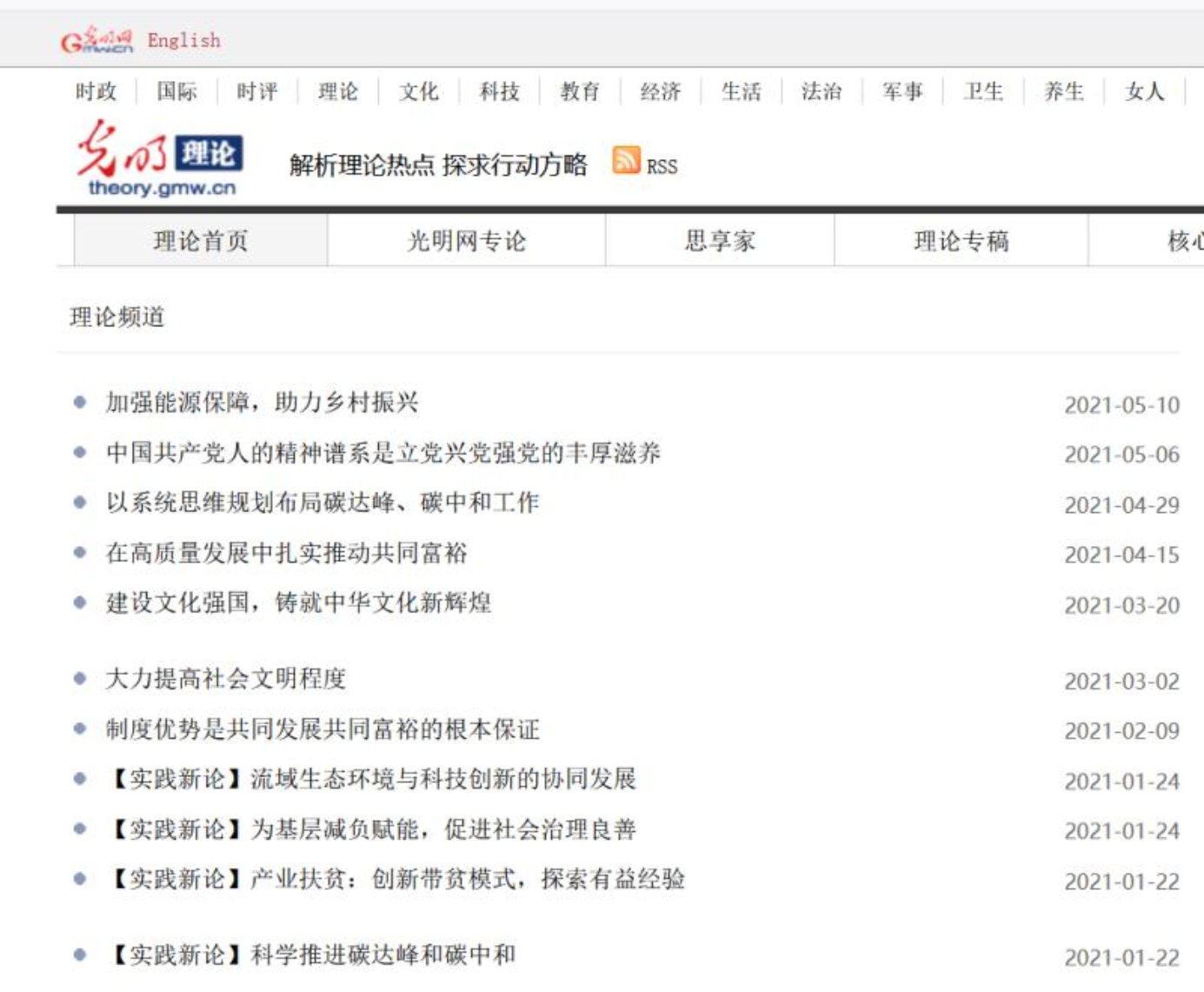Select the 理论首页 tab
Screen dimensions: 1204x992
pos(201,241)
